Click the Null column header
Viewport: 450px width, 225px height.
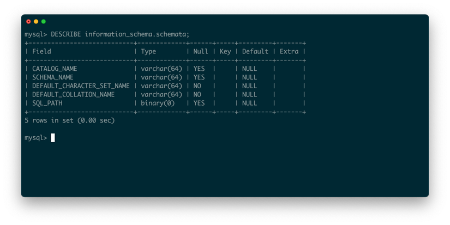click(201, 51)
